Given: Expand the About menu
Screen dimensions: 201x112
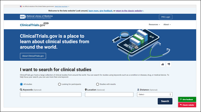Looking at the screenshot, I should tap(167, 25).
